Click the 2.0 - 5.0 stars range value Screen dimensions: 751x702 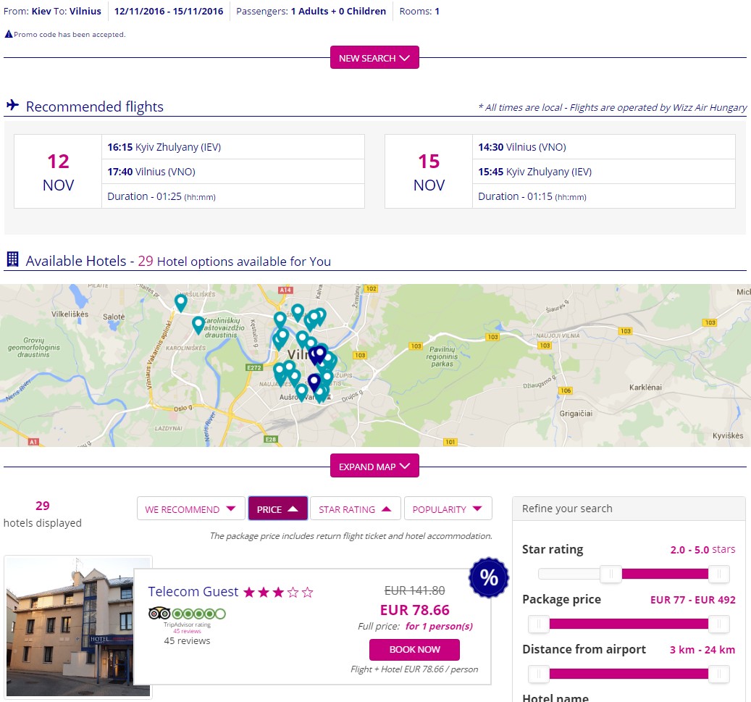point(702,549)
